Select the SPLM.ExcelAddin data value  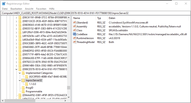(x=118, y=30)
